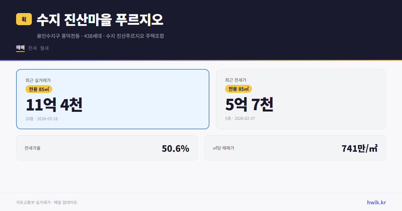Screen dimensions: 402x211
Task: Open the hwik.kr link
Action: tap(376, 202)
